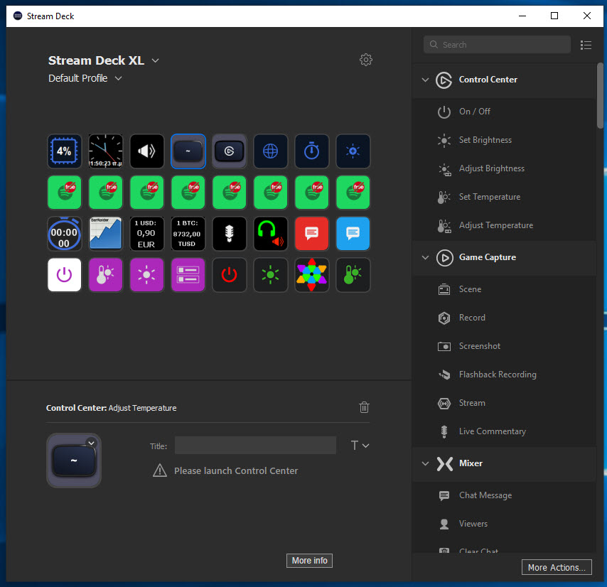This screenshot has height=587, width=607.
Task: Select the blue stock chart key
Action: [x=106, y=233]
